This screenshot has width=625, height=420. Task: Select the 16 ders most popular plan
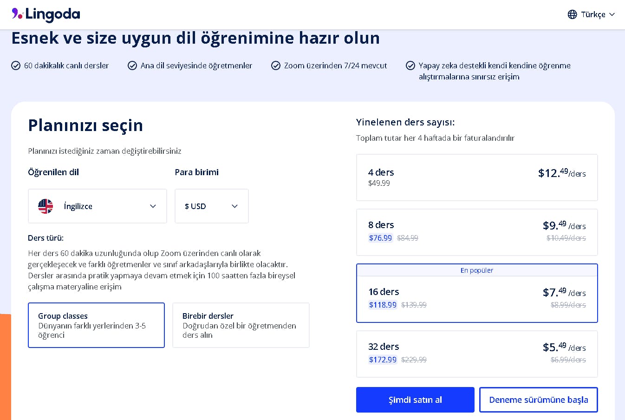(x=476, y=298)
